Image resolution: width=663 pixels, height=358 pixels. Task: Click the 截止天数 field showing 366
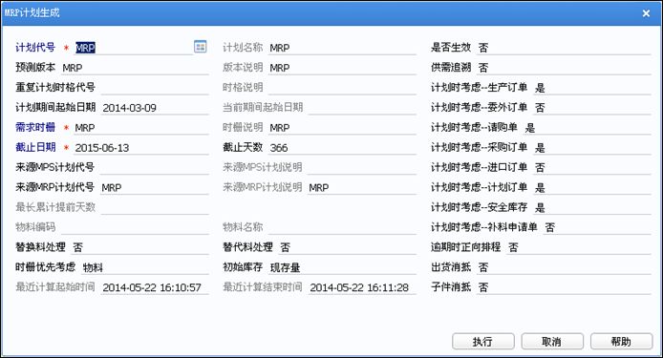tap(343, 148)
